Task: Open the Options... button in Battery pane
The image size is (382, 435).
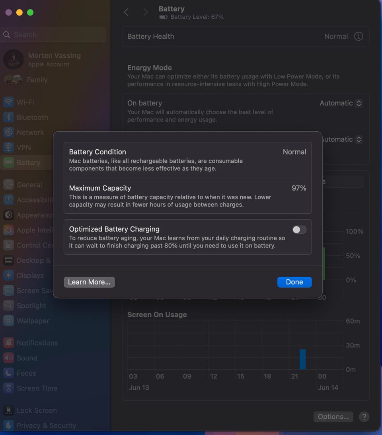Action: click(333, 417)
